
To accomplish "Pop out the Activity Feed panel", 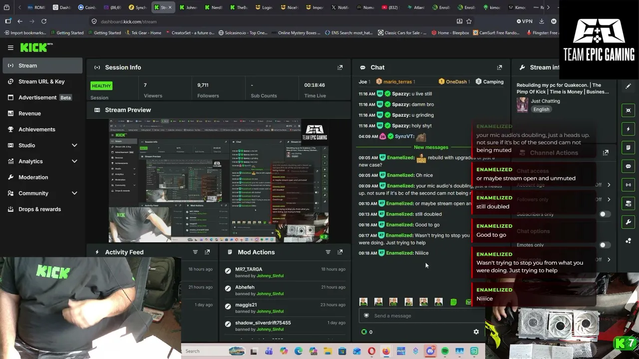I will pos(207,252).
